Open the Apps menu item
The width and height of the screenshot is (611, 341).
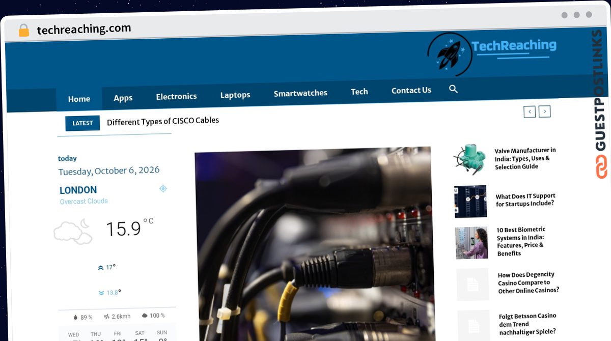[123, 98]
